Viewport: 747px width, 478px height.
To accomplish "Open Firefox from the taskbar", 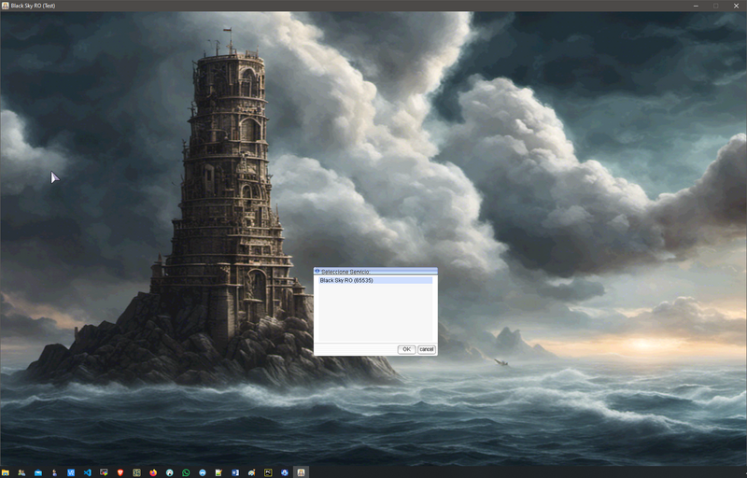I will click(153, 472).
